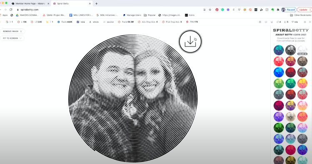Click Adv Disp Ads in SEO toolbar

pos(148,22)
